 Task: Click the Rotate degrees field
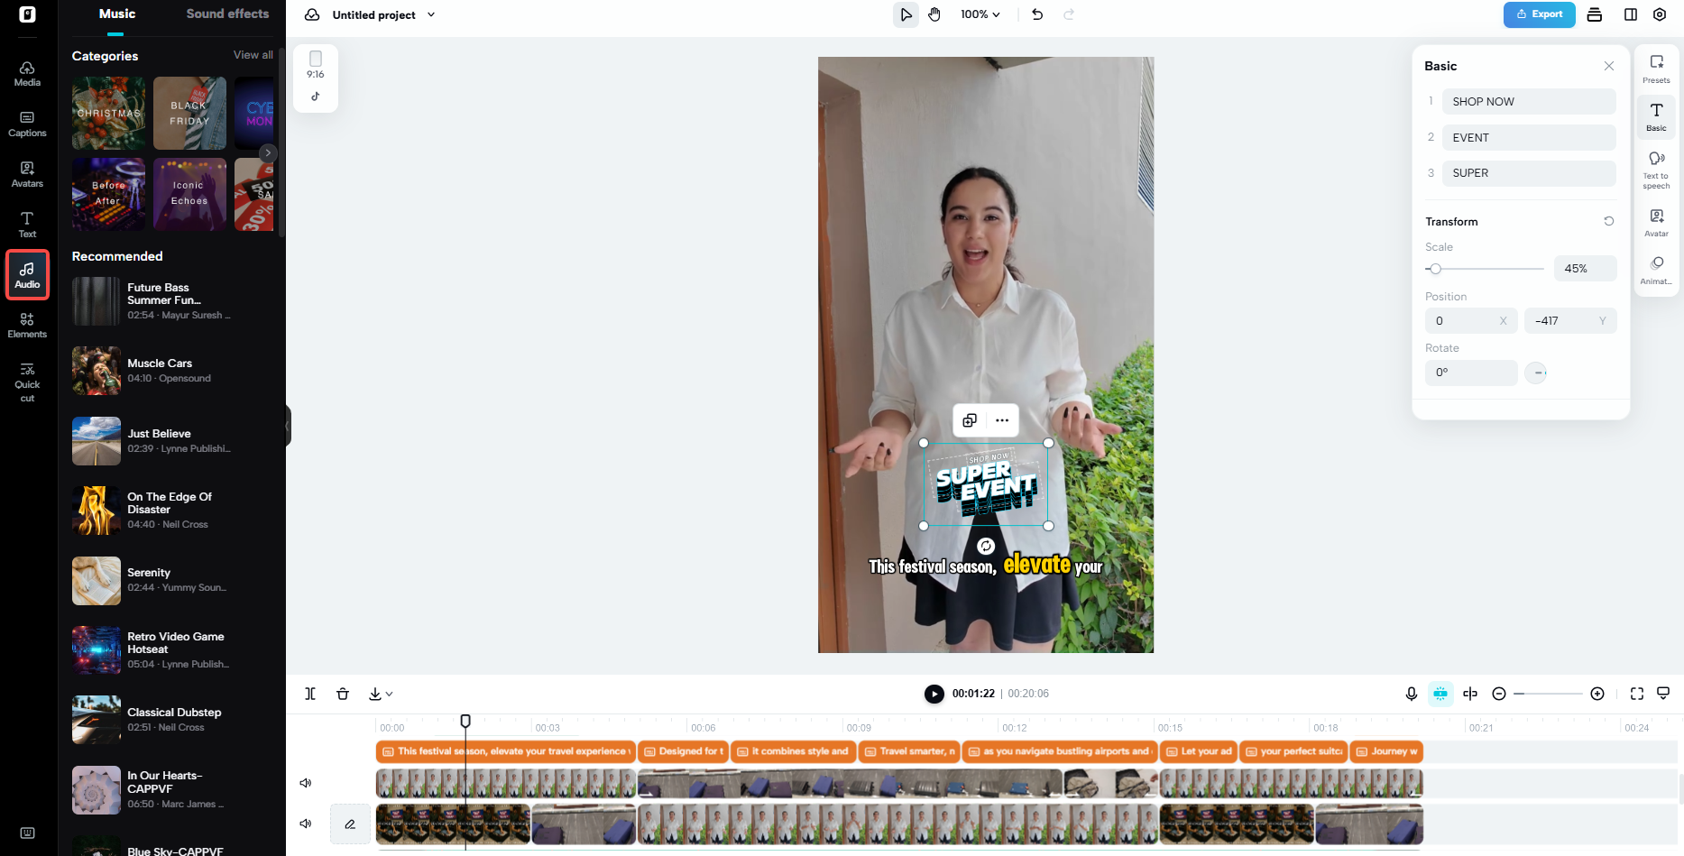pos(1471,373)
